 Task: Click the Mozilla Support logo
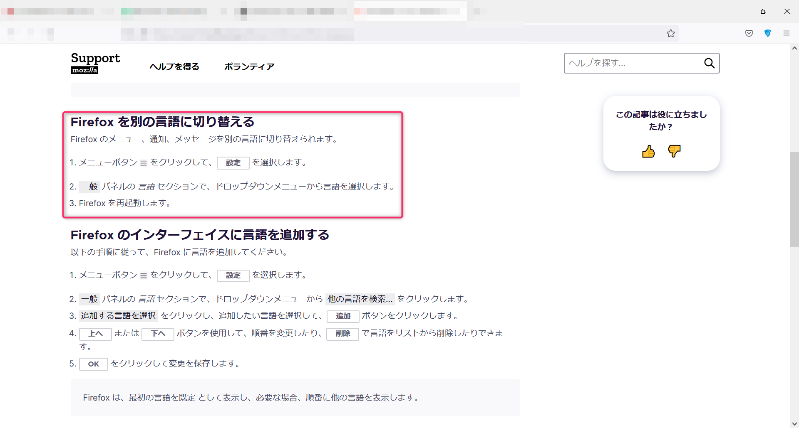pos(95,63)
